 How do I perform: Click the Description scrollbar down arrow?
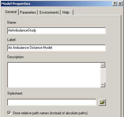point(103,85)
